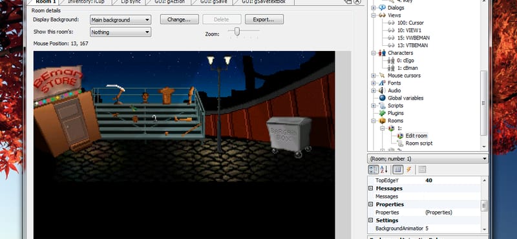This screenshot has width=517, height=239.
Task: Click glasses icon beside 10: VIEW1
Action: tap(391, 30)
